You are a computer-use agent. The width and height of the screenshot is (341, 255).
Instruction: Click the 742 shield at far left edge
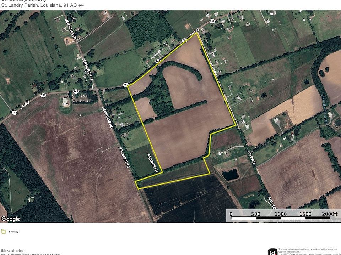[x=14, y=113]
